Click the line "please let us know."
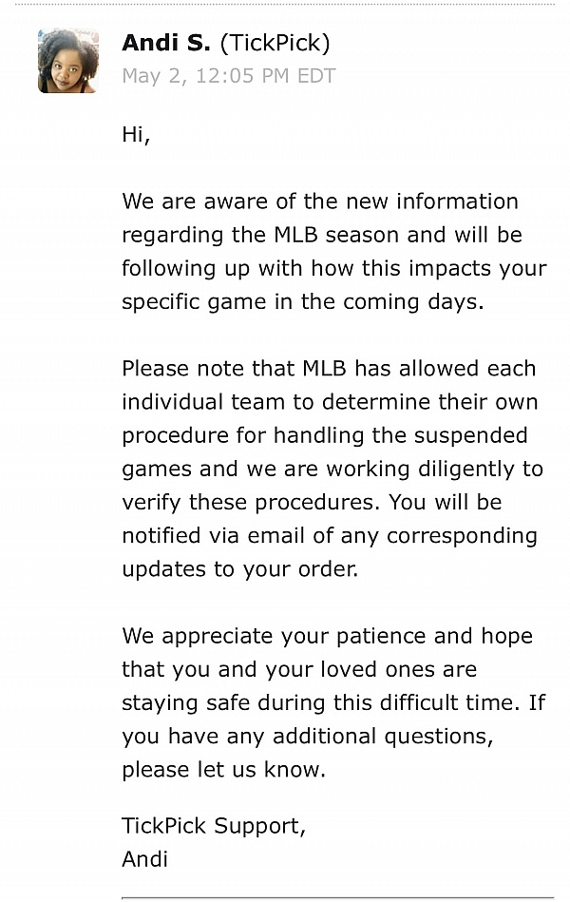 click(x=223, y=770)
